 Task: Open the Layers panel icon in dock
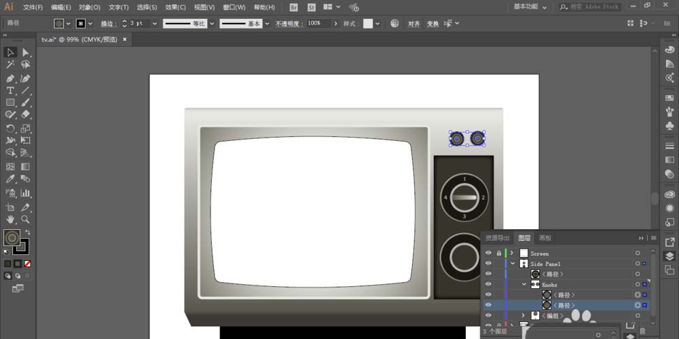(669, 256)
